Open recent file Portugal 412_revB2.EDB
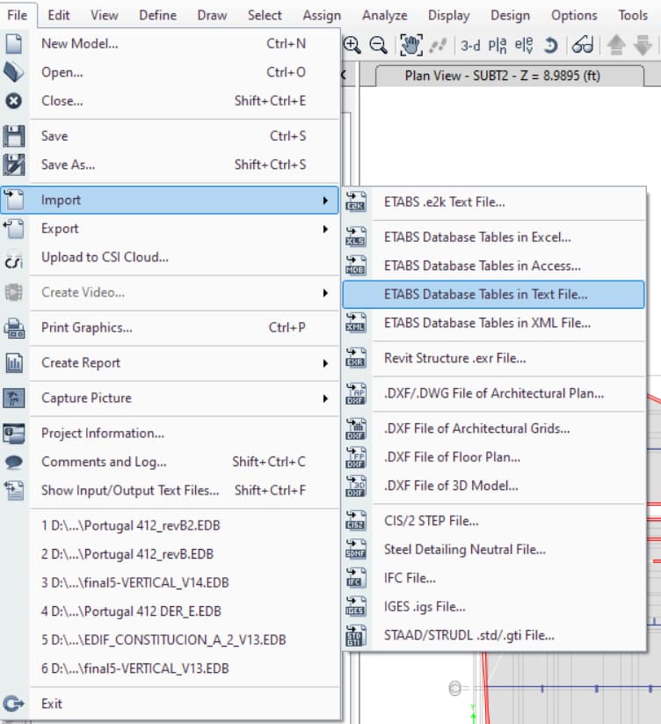 (127, 526)
